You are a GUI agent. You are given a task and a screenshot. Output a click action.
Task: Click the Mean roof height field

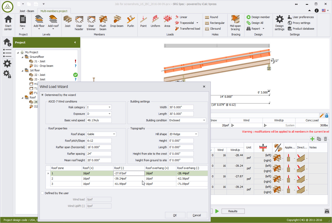[x=99, y=160]
